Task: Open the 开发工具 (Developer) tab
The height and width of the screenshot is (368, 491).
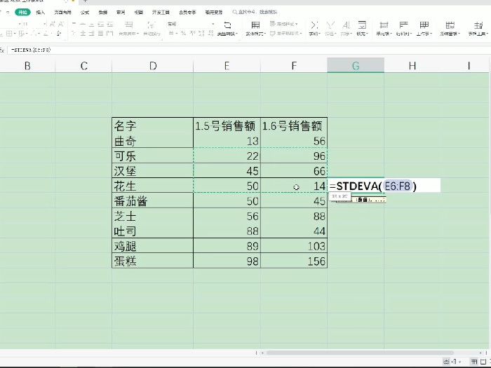Action: [161, 12]
